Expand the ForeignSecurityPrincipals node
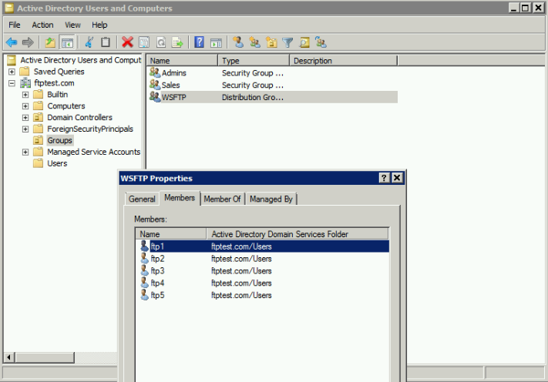Screen dimensions: 548x382 [x=25, y=129]
